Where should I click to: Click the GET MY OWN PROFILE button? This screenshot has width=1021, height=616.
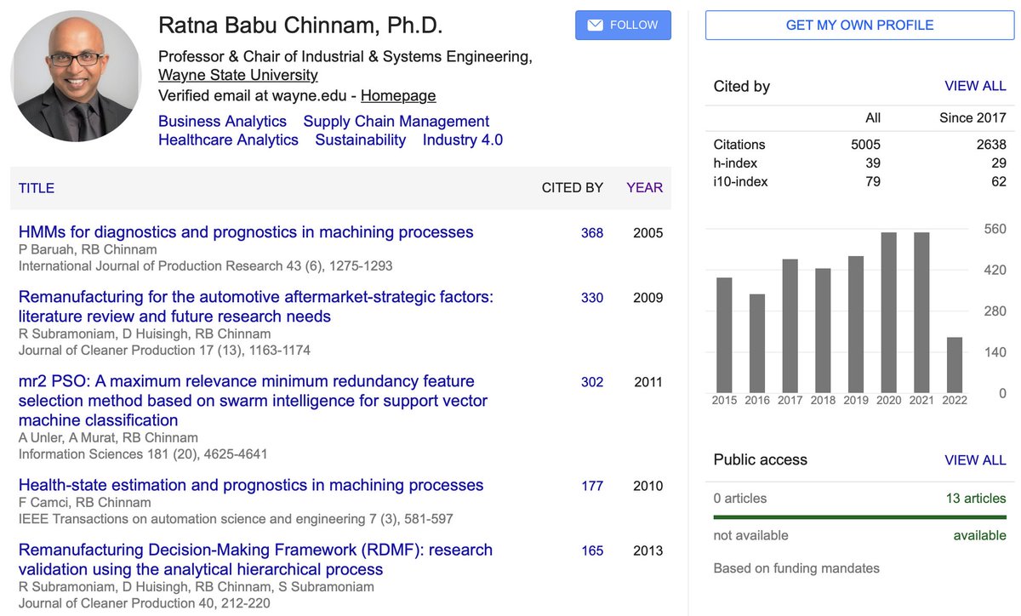[859, 25]
